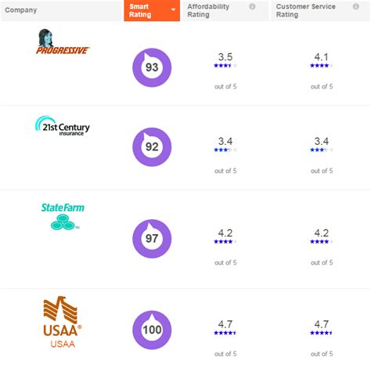
Task: Click the Smart Rating 93 badge
Action: (x=152, y=67)
